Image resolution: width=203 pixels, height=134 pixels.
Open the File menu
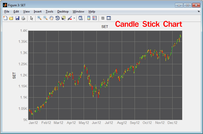(x=7, y=11)
